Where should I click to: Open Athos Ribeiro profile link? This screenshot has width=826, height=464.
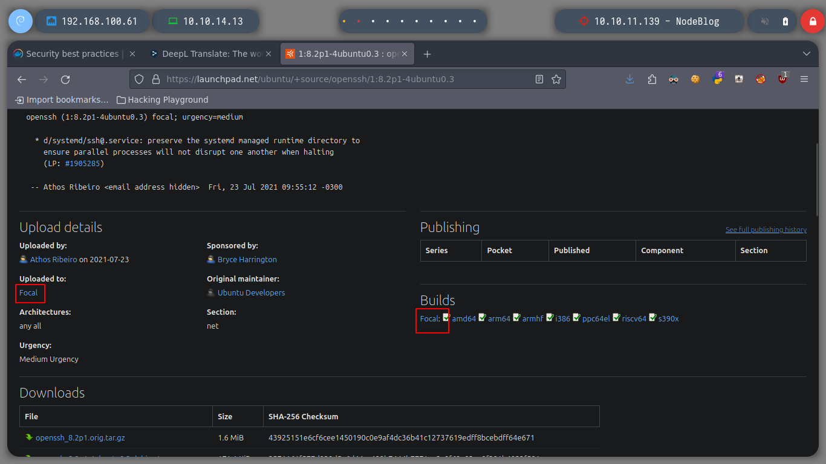pyautogui.click(x=54, y=259)
